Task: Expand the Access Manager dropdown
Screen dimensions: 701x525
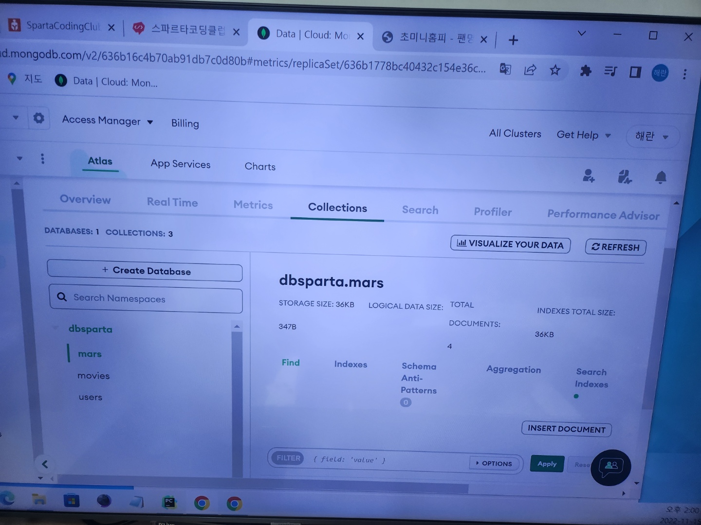Action: tap(108, 121)
